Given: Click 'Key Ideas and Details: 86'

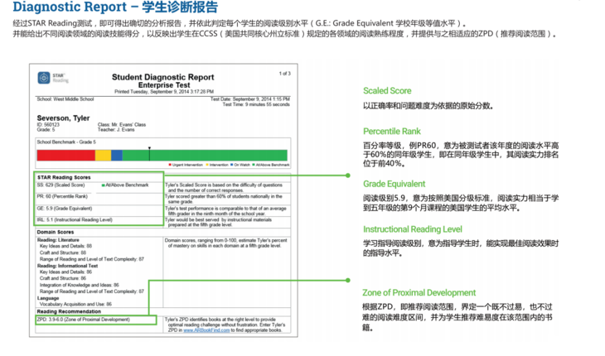Looking at the screenshot, I should pyautogui.click(x=65, y=272).
